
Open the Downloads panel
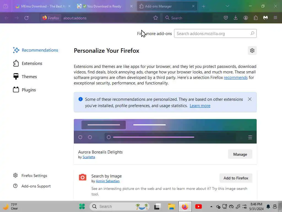(236, 18)
